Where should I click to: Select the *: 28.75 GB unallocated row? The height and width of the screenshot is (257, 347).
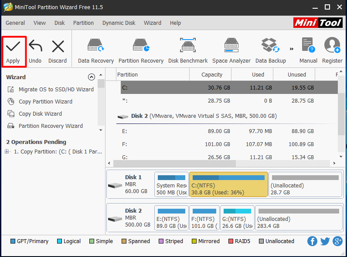point(229,101)
